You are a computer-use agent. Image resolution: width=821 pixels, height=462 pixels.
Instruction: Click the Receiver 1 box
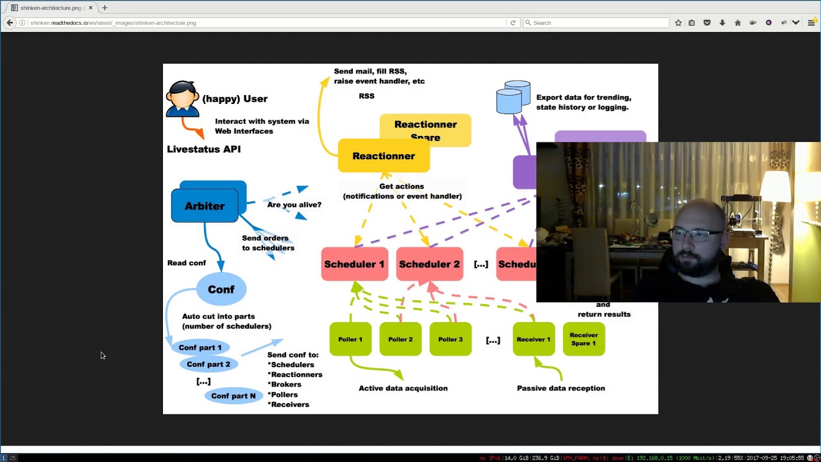pos(534,339)
